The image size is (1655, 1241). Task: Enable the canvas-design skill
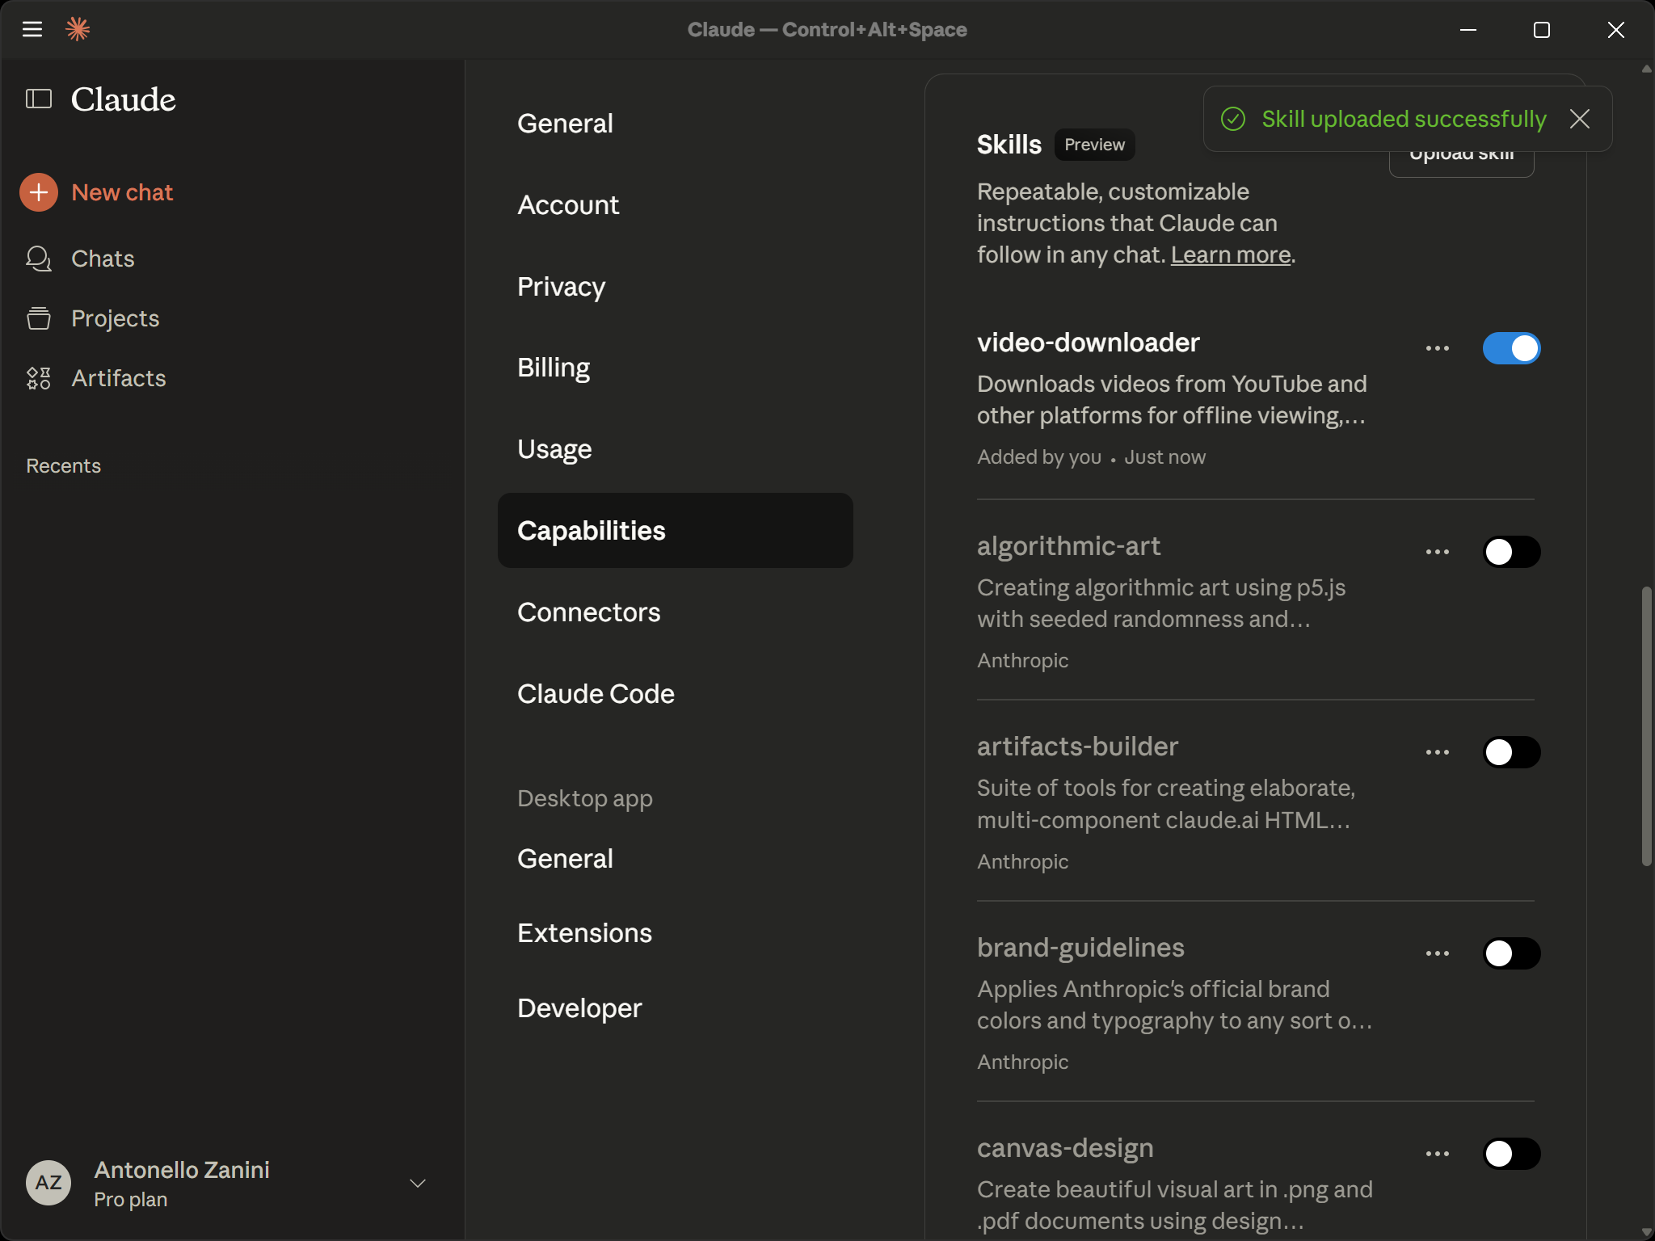pyautogui.click(x=1512, y=1154)
